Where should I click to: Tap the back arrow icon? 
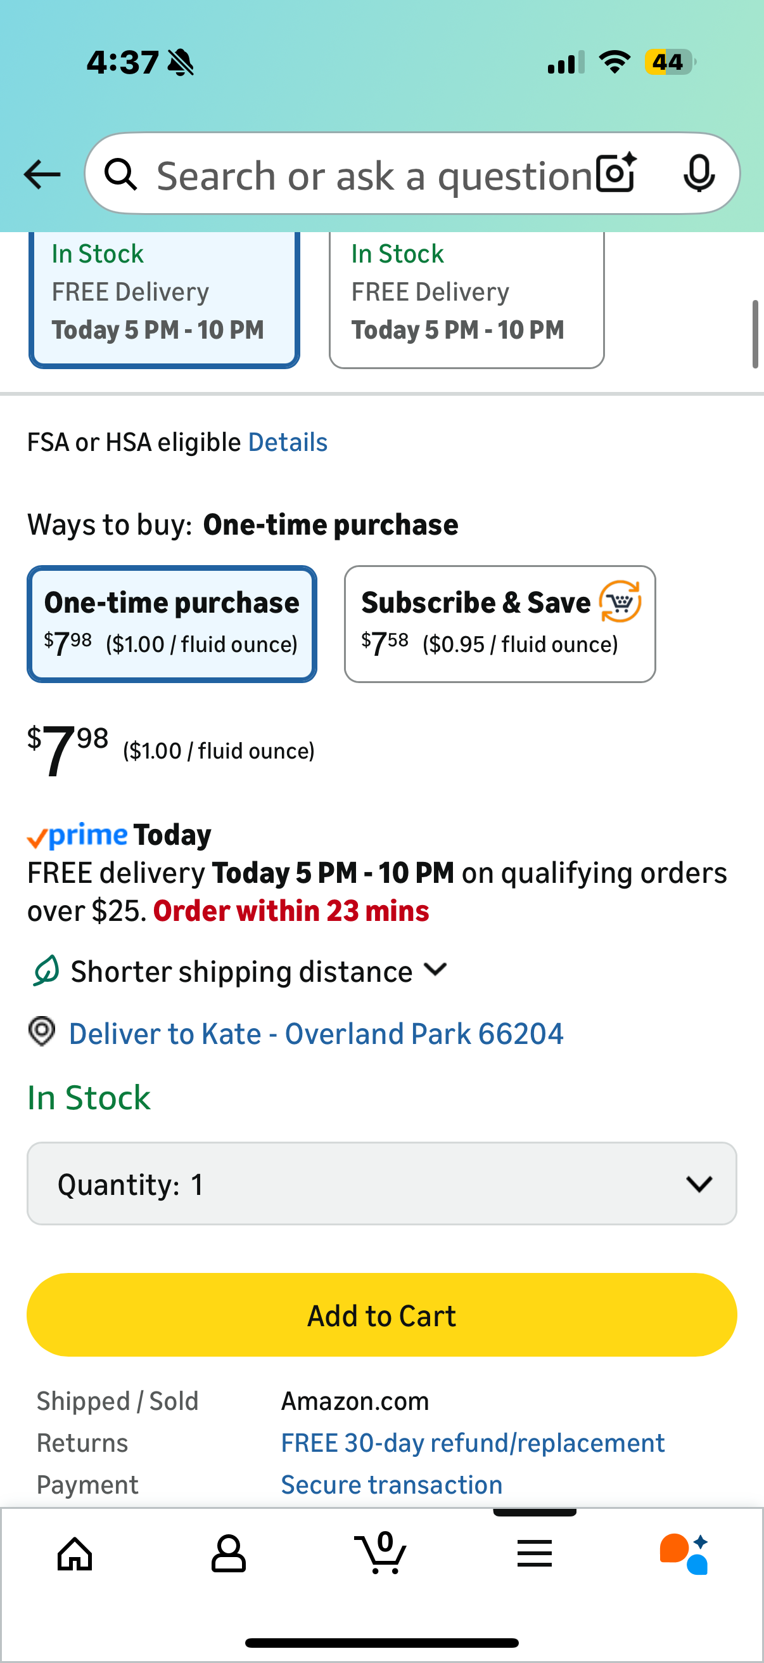[x=42, y=174]
